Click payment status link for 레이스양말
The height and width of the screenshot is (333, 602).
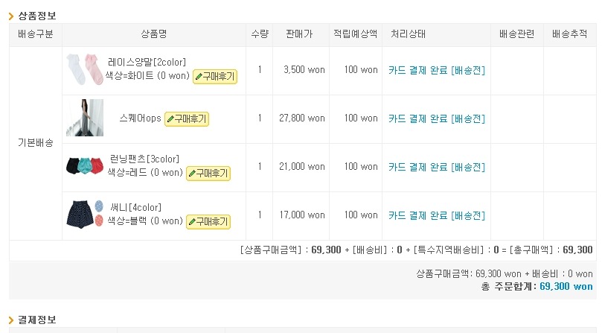[x=436, y=70]
